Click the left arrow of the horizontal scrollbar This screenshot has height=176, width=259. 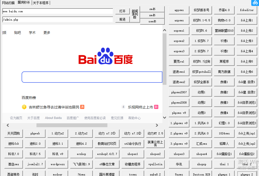8,125
